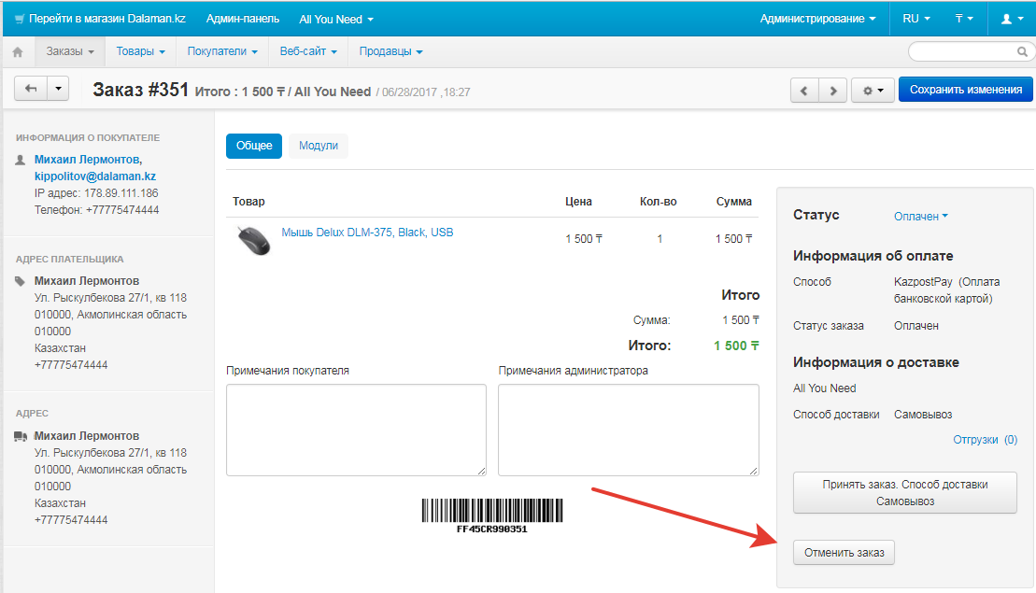Click the Сохранить изменения button
Screen dimensions: 1036x593
[965, 90]
